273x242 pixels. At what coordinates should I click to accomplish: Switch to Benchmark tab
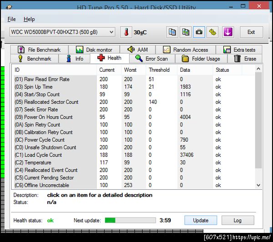(x=35, y=59)
